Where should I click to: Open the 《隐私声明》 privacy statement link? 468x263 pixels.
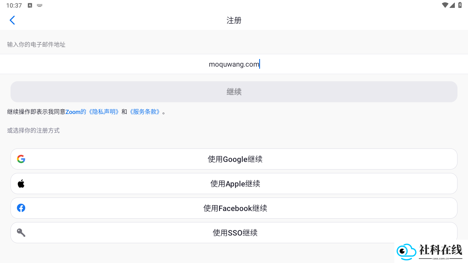click(104, 112)
